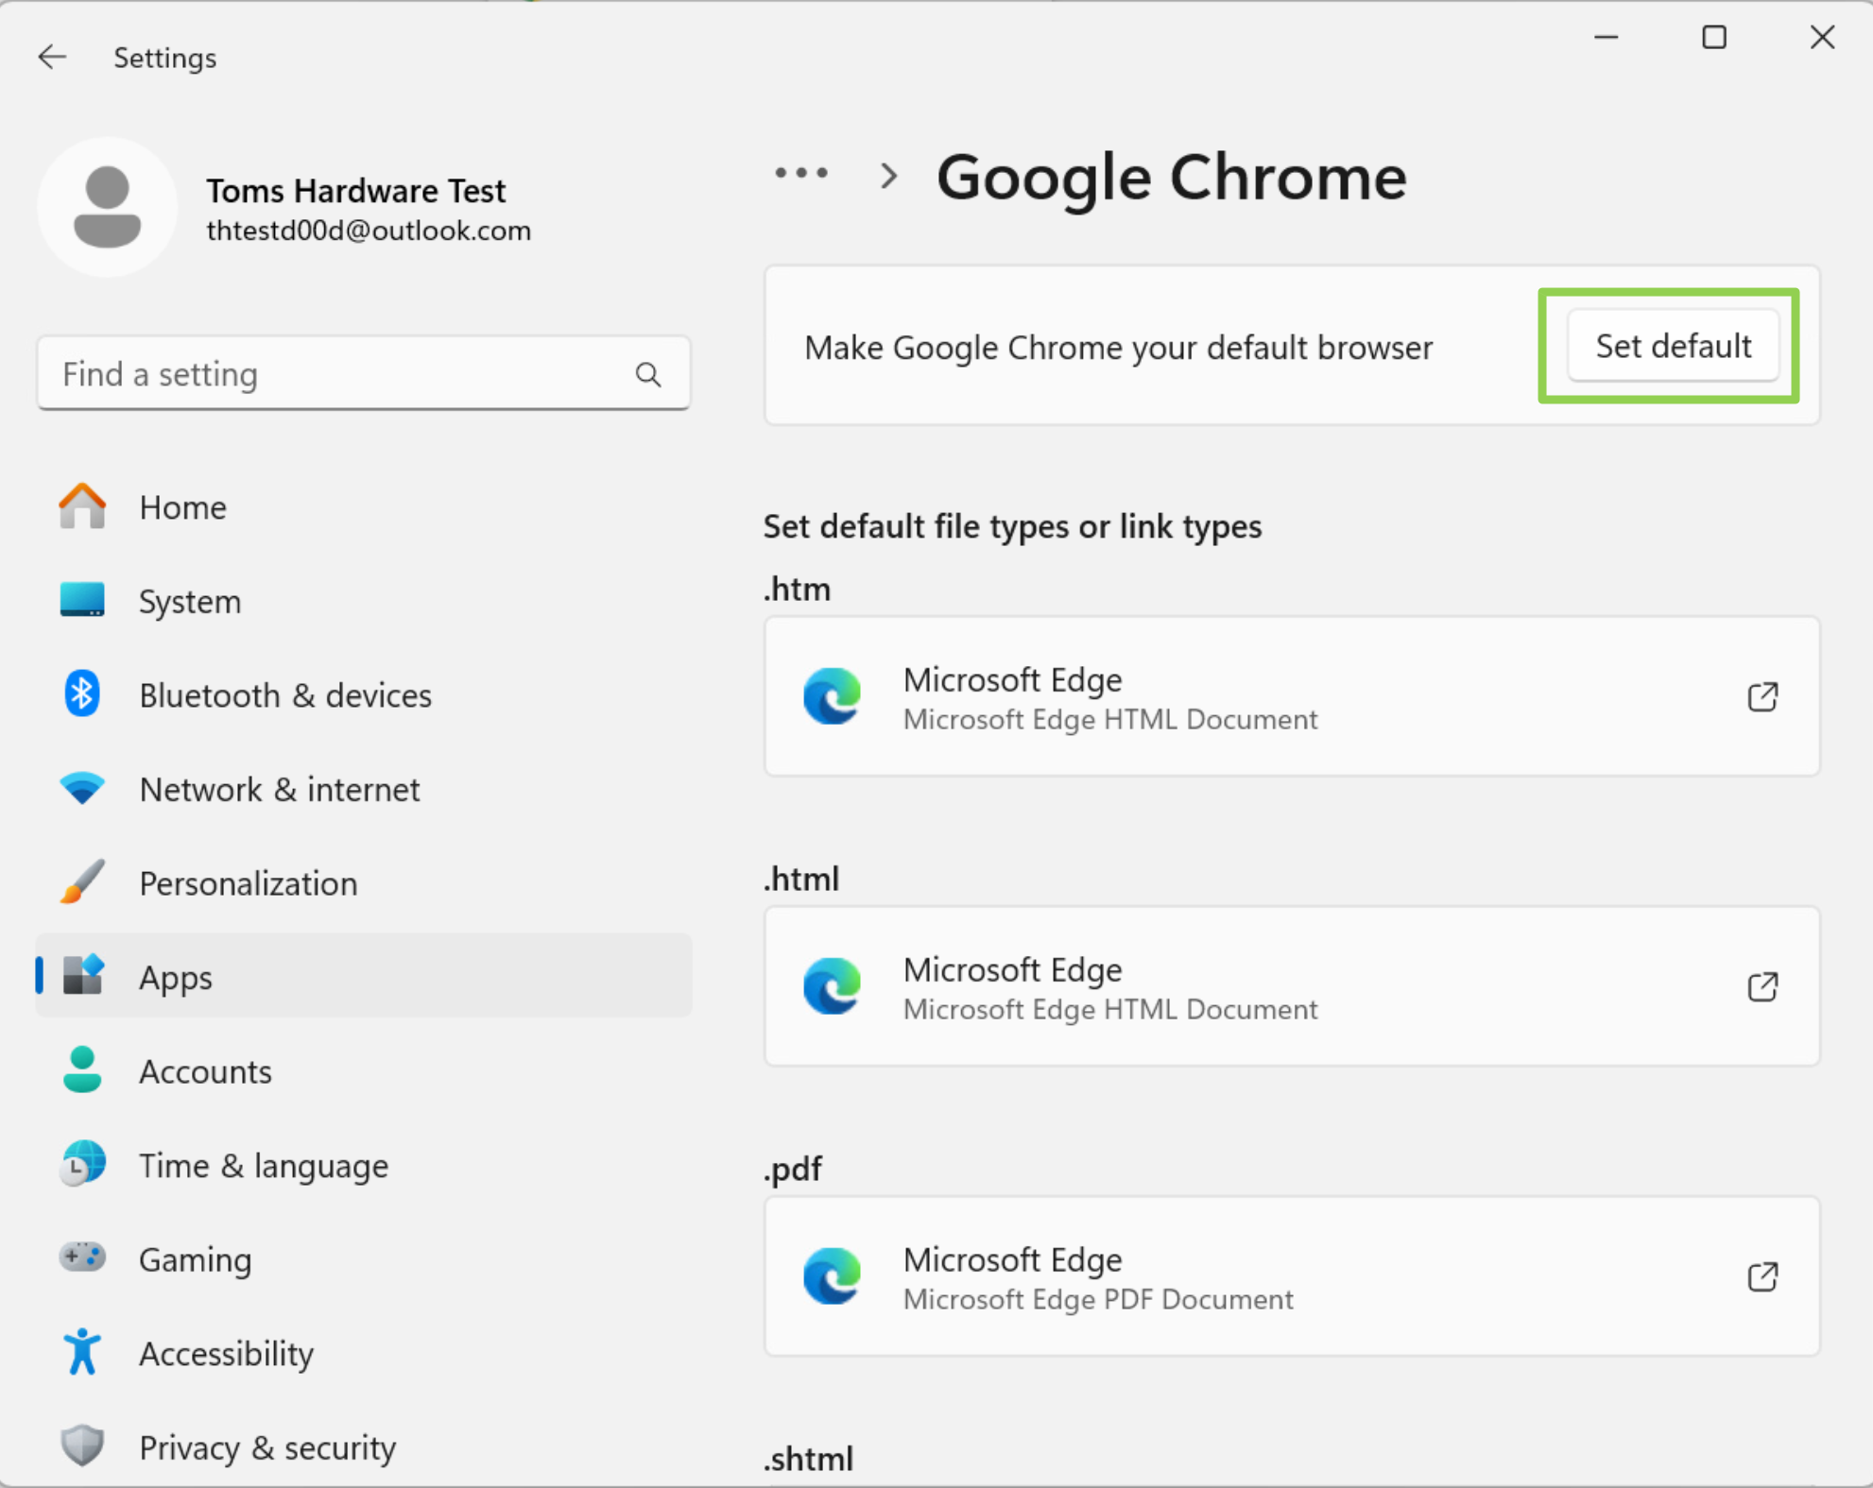Select Apps in the sidebar
Screen dimensions: 1873x1488
[x=364, y=976]
